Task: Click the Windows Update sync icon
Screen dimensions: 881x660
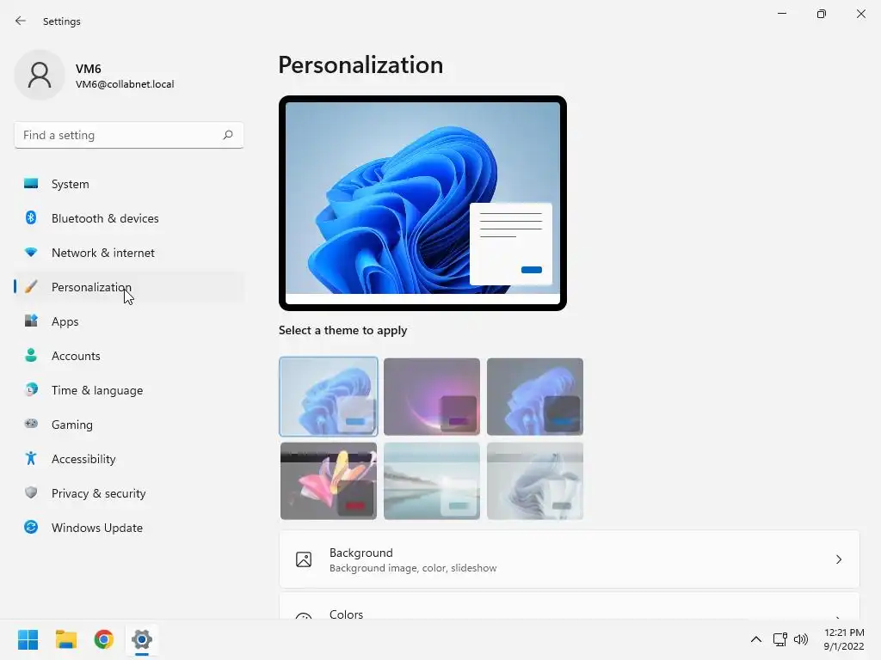Action: (31, 527)
